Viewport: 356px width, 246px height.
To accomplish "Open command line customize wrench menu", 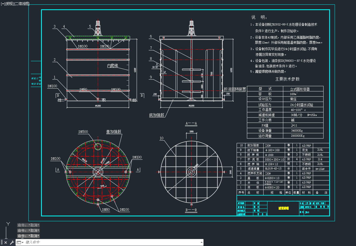I will [x=12, y=243].
